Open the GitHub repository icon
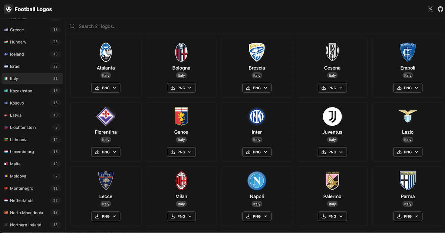The width and height of the screenshot is (445, 233). 440,9
